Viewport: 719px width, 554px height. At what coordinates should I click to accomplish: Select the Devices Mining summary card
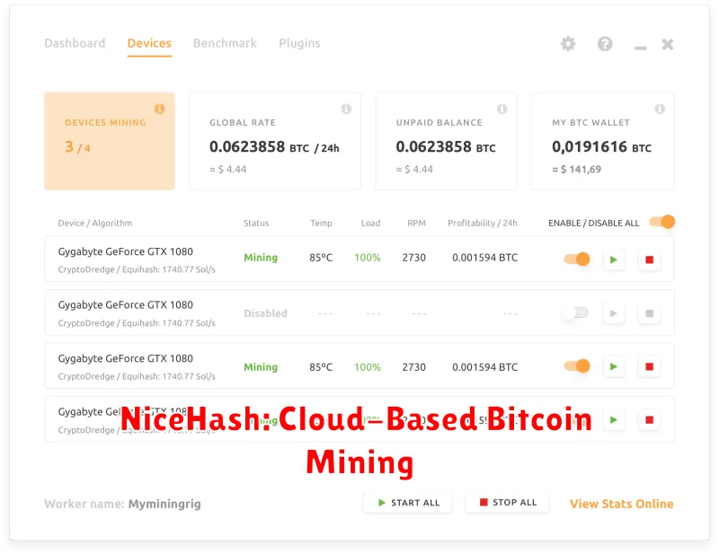(x=109, y=141)
